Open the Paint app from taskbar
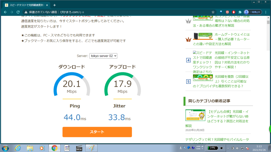This screenshot has height=152, width=271. tap(91, 148)
